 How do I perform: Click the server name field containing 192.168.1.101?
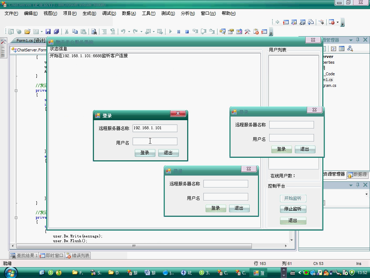(x=155, y=128)
